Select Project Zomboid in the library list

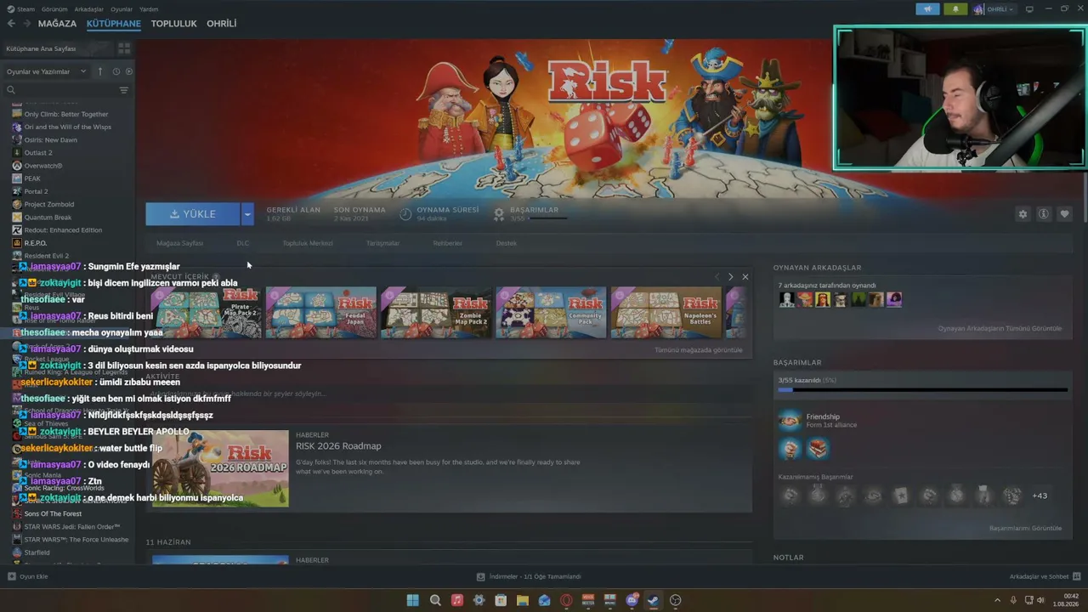[49, 204]
